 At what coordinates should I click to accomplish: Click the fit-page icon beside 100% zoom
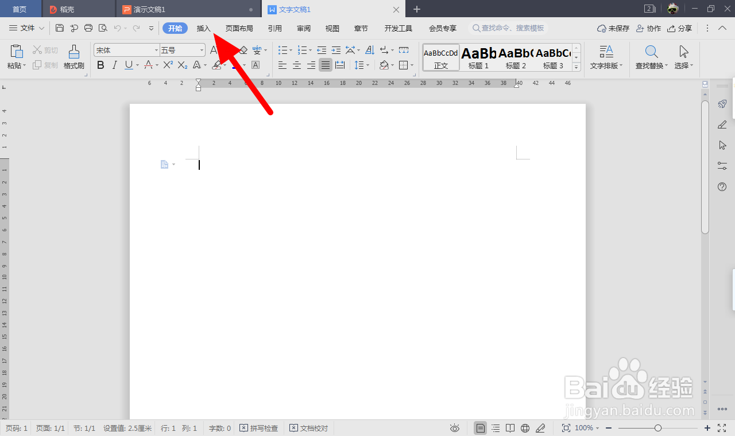pos(566,428)
